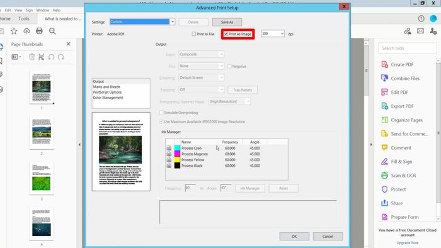This screenshot has height=248, width=441.
Task: Click the cyan swatch for Process Cyan
Action: point(177,148)
